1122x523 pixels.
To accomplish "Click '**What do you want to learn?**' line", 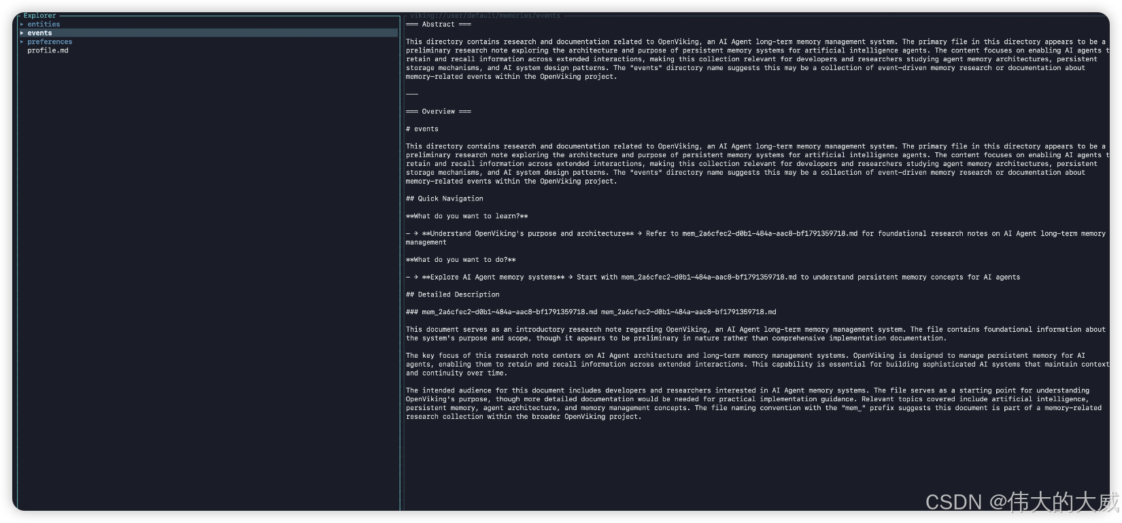I will click(x=467, y=216).
